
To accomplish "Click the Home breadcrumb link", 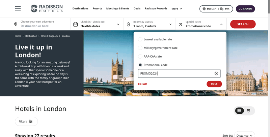I will 18,36.
